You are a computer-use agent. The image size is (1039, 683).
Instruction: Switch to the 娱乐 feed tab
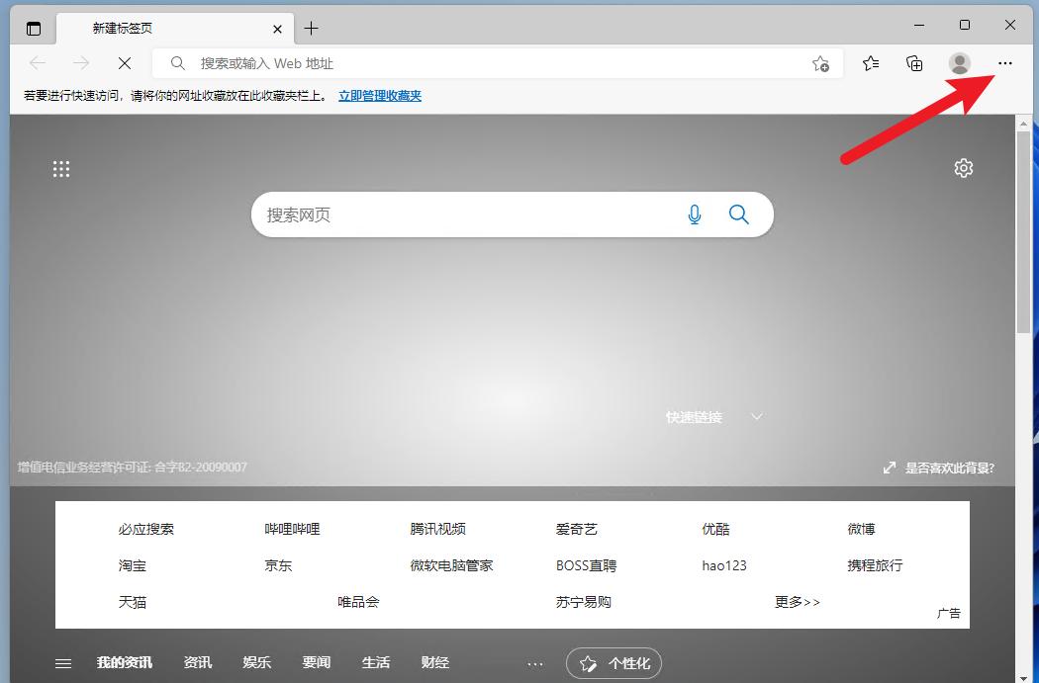[256, 662]
